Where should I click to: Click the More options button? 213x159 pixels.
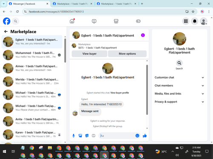127,54
